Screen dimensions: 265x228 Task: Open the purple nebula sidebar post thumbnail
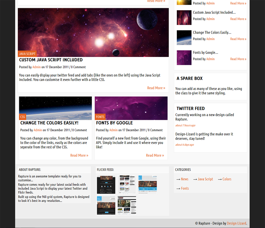tap(184, 58)
